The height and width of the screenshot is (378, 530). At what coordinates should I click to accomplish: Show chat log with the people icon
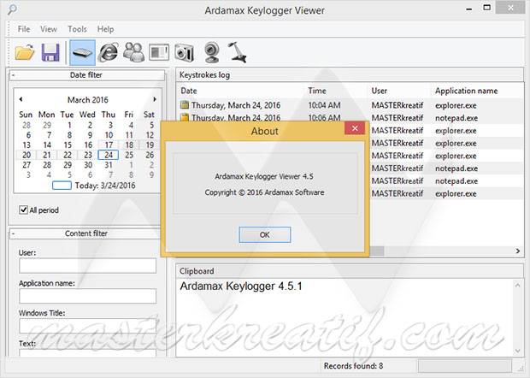click(134, 53)
